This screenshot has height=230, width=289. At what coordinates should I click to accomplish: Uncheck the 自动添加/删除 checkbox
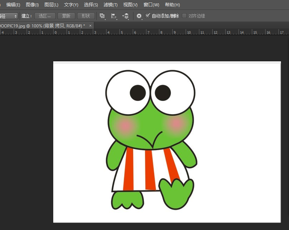(147, 16)
